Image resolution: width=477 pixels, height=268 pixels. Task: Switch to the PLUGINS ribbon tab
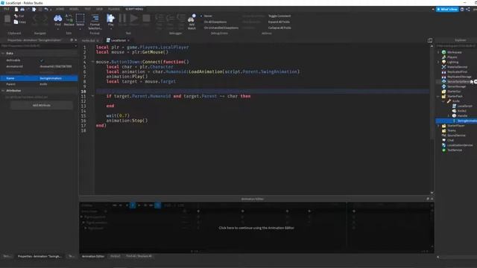[x=114, y=9]
